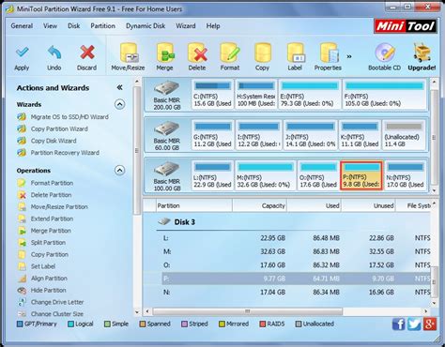Click Hide Partition operation

42,290
